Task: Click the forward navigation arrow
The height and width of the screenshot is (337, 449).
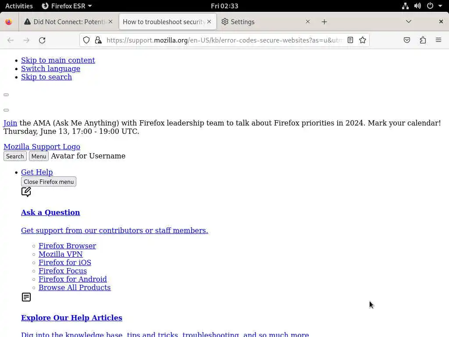Action: click(26, 40)
